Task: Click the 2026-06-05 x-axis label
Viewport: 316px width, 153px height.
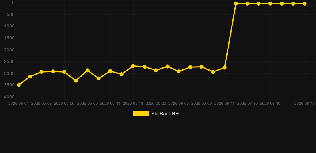Action: pos(178,104)
